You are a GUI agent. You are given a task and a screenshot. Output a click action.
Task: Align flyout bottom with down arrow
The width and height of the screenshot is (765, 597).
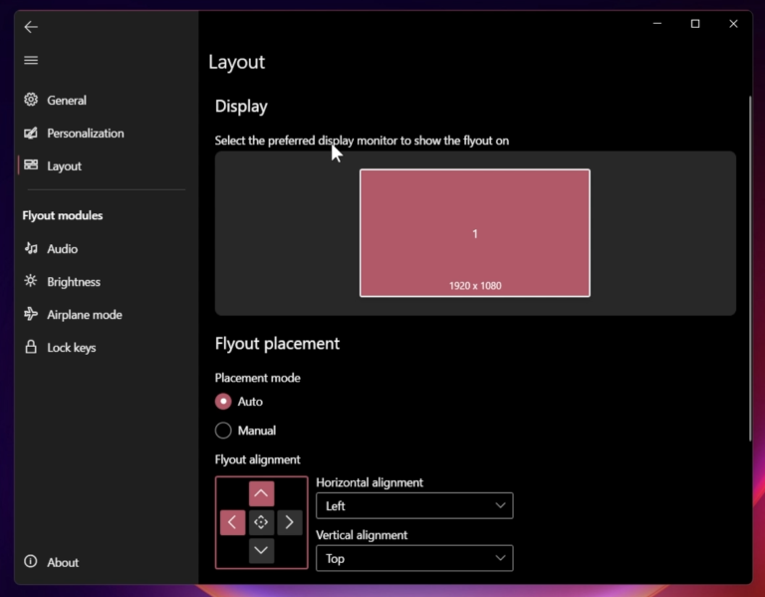pyautogui.click(x=261, y=550)
